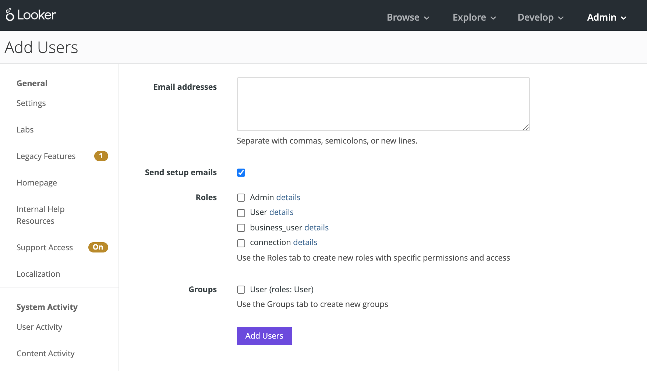Screen dimensions: 647x371
Task: View details link for User role
Action: [x=282, y=212]
